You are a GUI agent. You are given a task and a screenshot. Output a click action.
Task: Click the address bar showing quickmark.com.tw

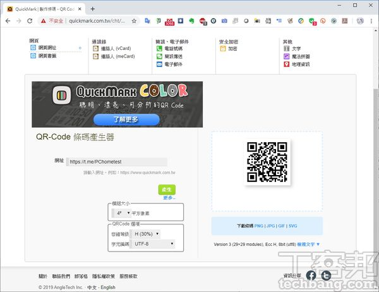click(97, 21)
